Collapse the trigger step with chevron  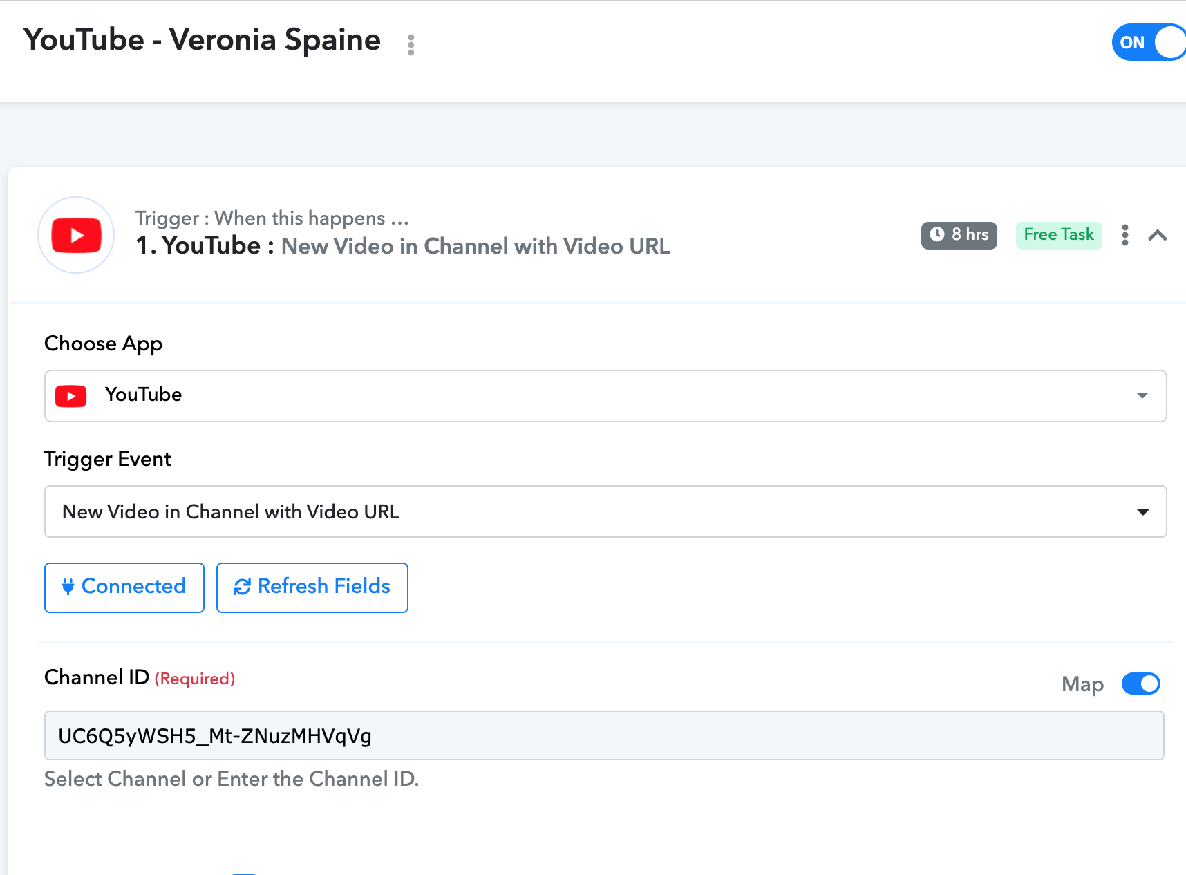(1158, 236)
